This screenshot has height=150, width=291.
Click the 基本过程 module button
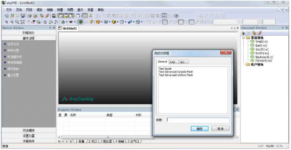click(29, 38)
